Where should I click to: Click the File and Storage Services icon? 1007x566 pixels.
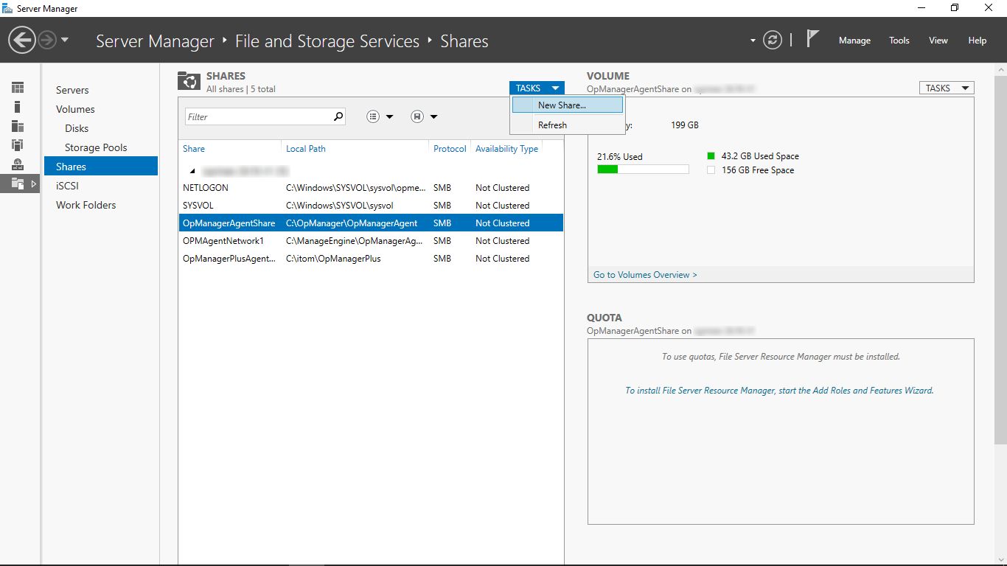(x=18, y=184)
